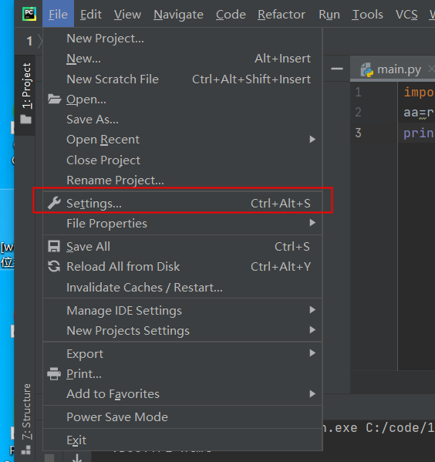This screenshot has width=435, height=462.
Task: Click the 'aa=r' code on line 2
Action: [x=419, y=113]
